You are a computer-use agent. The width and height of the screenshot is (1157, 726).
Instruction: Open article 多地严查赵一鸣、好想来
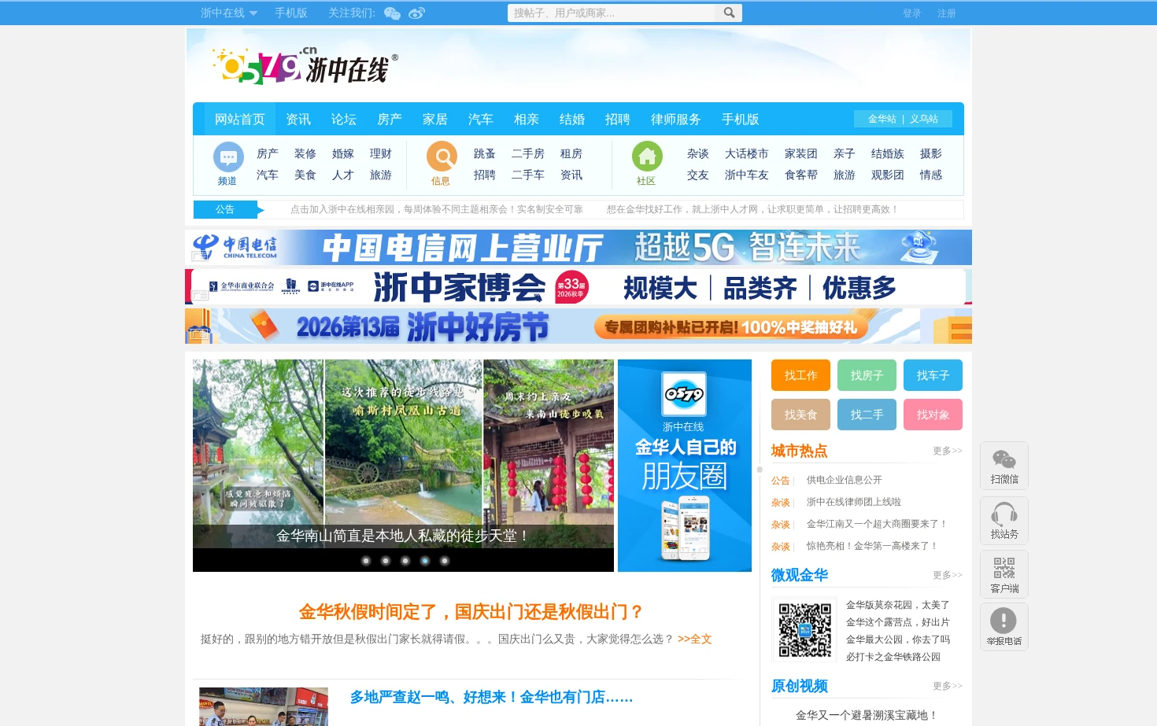[491, 698]
